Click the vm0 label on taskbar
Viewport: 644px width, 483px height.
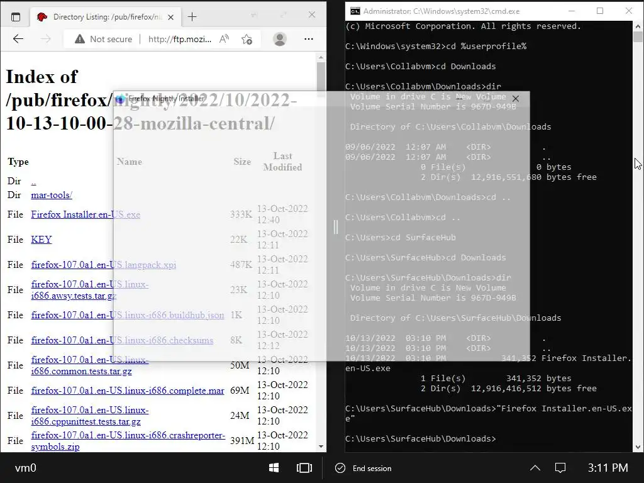(25, 468)
